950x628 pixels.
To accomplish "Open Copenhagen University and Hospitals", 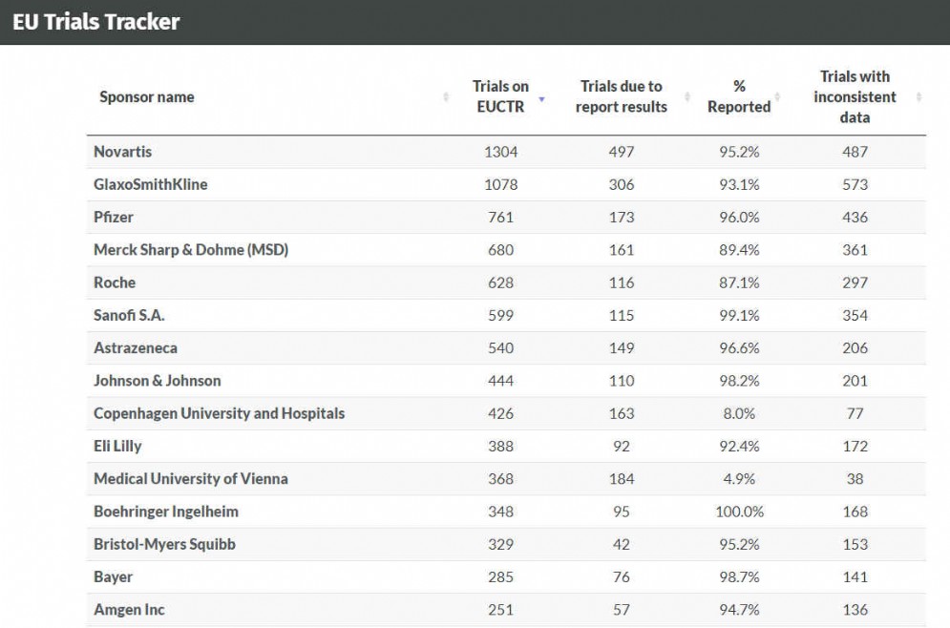I will 220,413.
